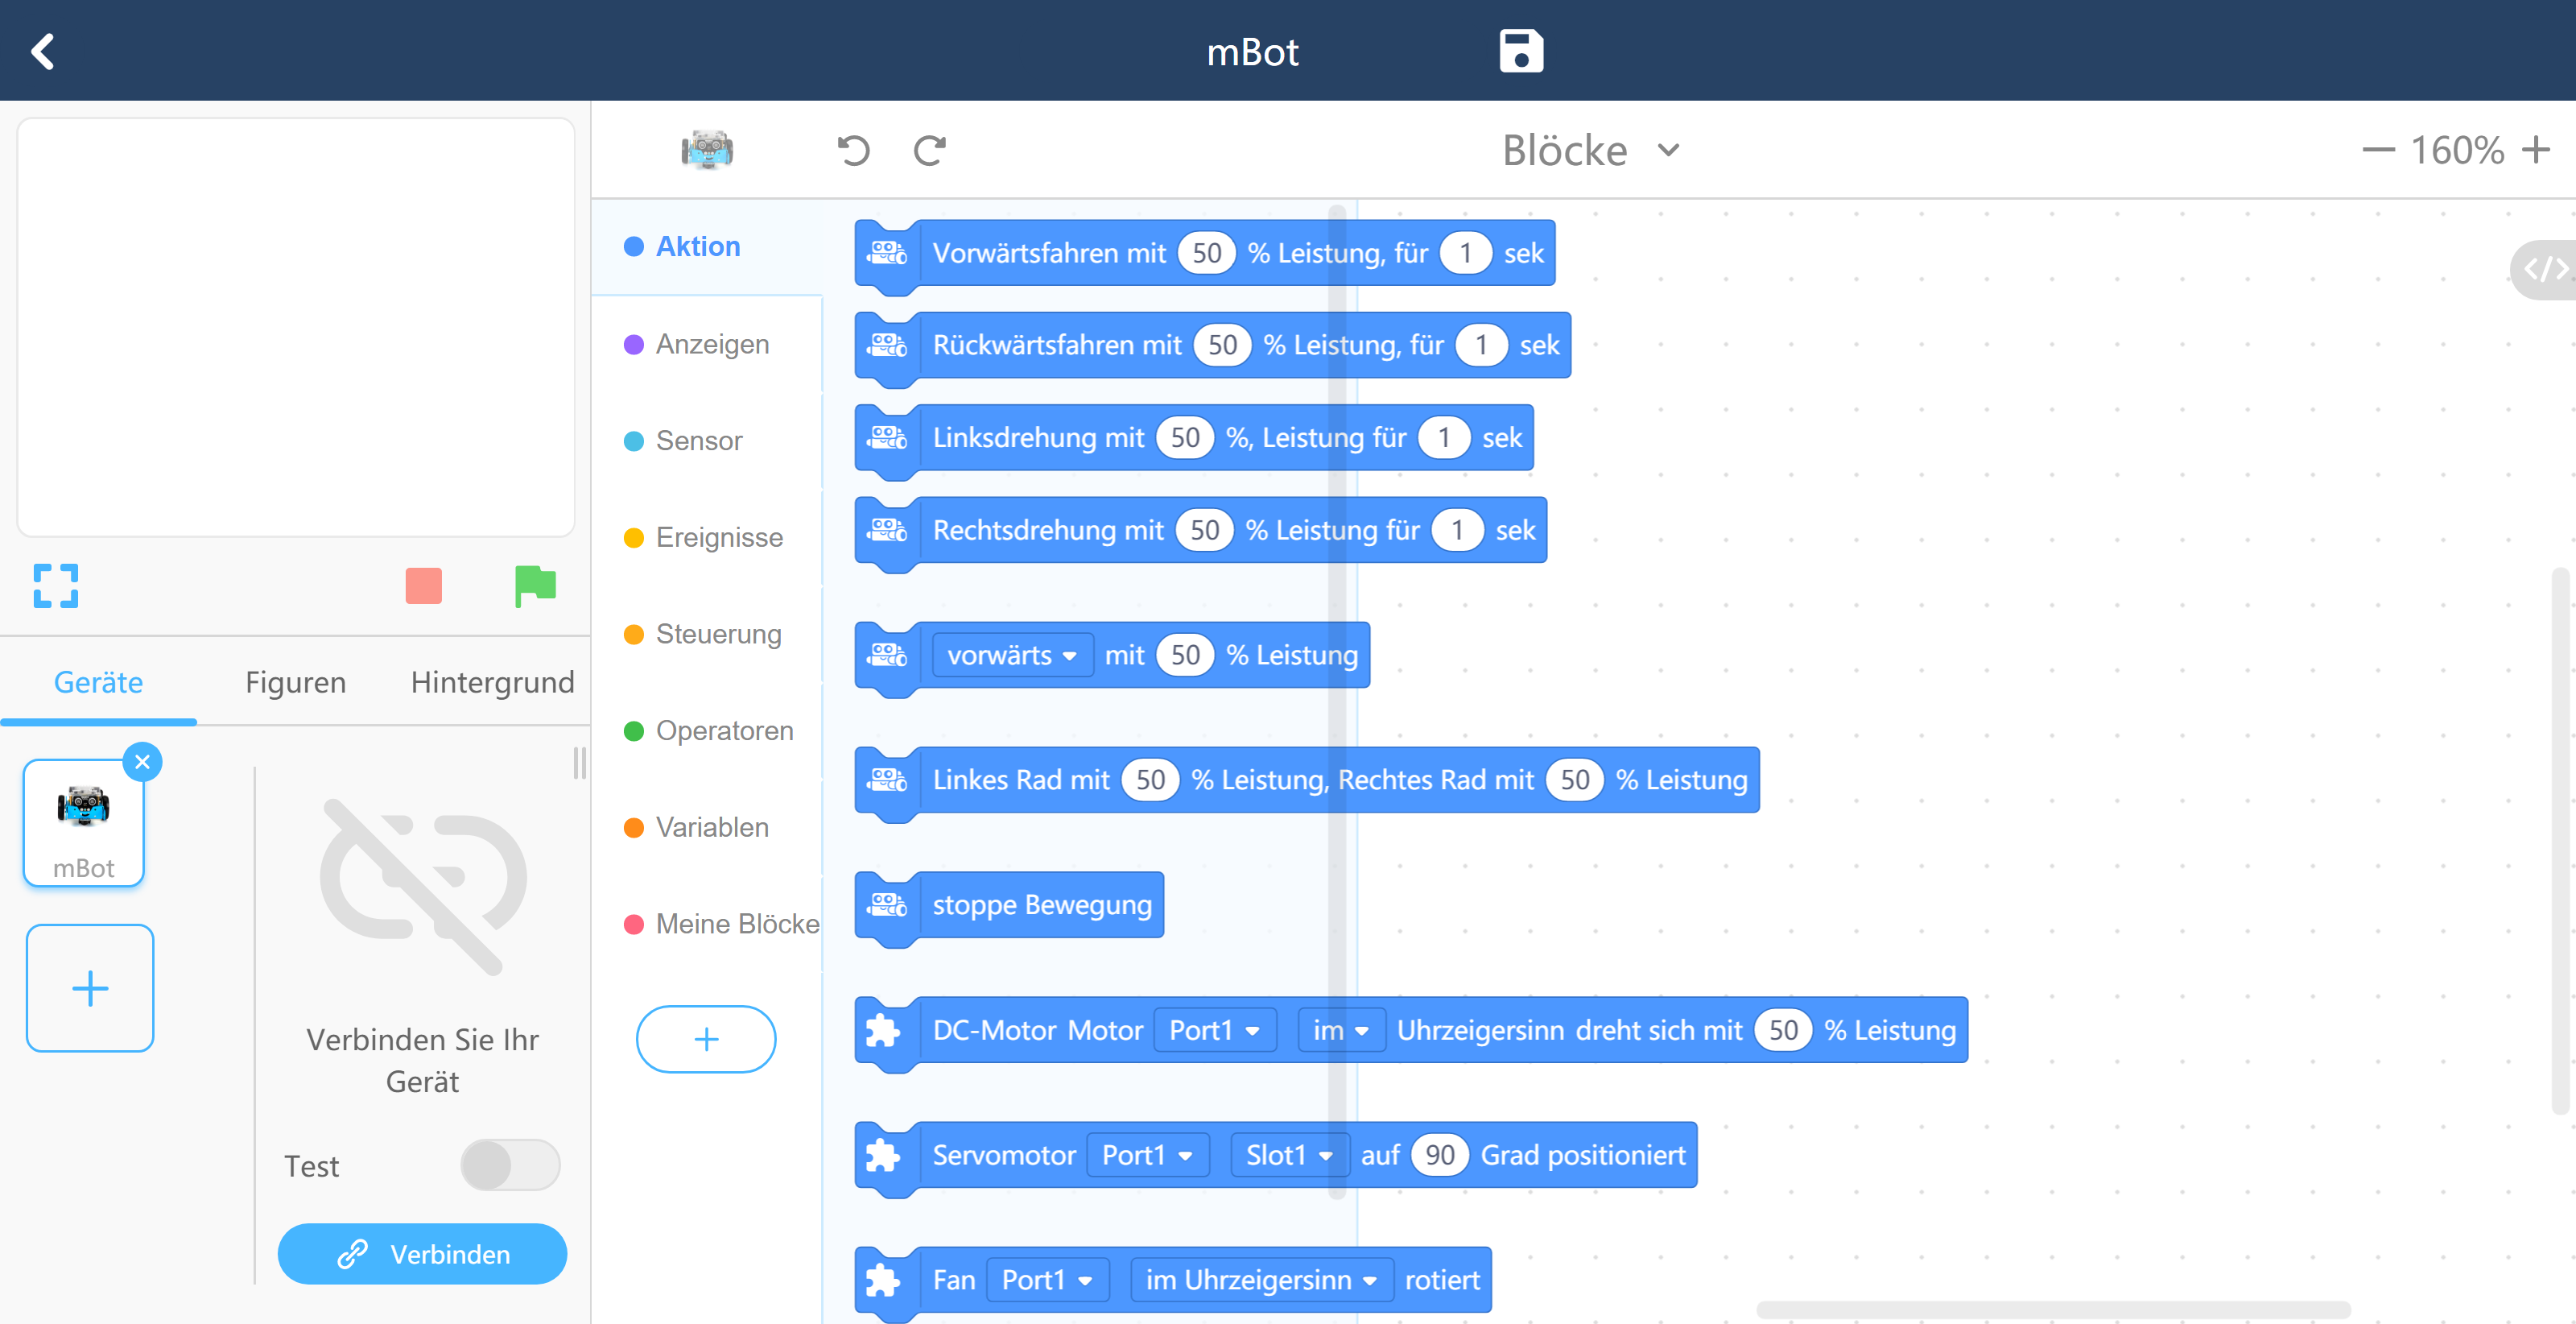The height and width of the screenshot is (1324, 2576).
Task: Select the Anzeigen block category
Action: [706, 344]
